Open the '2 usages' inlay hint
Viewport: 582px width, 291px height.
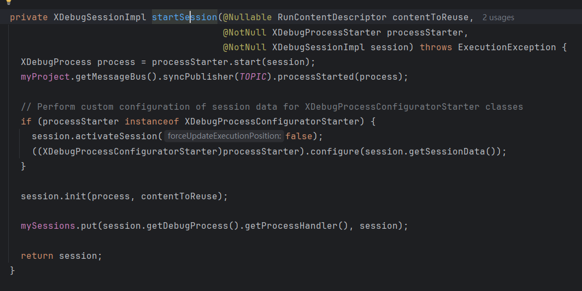pos(498,17)
